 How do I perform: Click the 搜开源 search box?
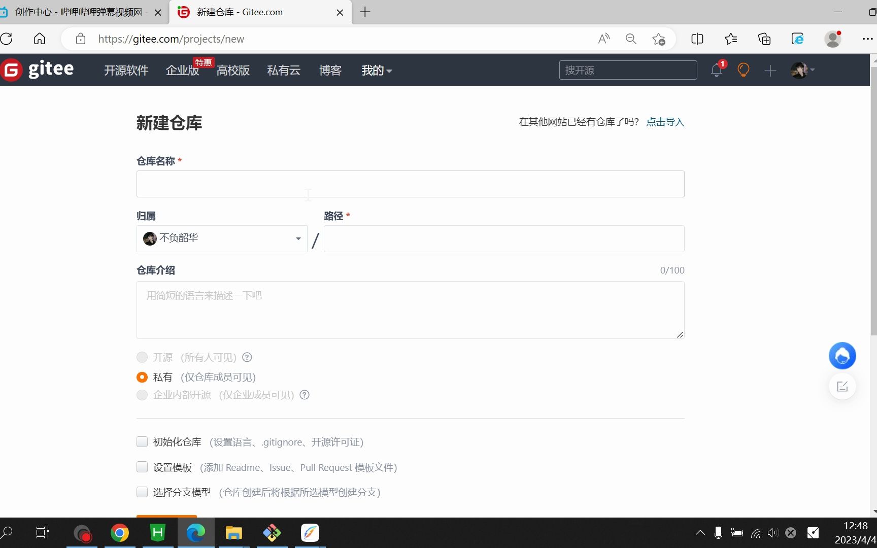[x=628, y=70]
